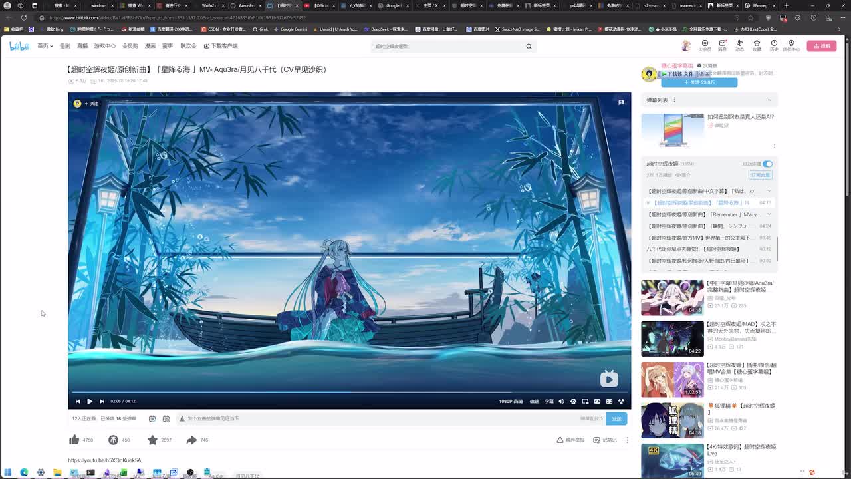Click the bilibili logo
Screen dimensions: 851x479
[x=19, y=46]
